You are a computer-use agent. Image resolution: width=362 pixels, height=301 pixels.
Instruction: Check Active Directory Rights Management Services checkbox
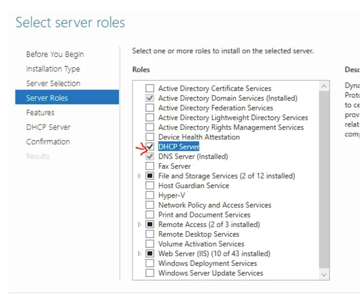[150, 127]
